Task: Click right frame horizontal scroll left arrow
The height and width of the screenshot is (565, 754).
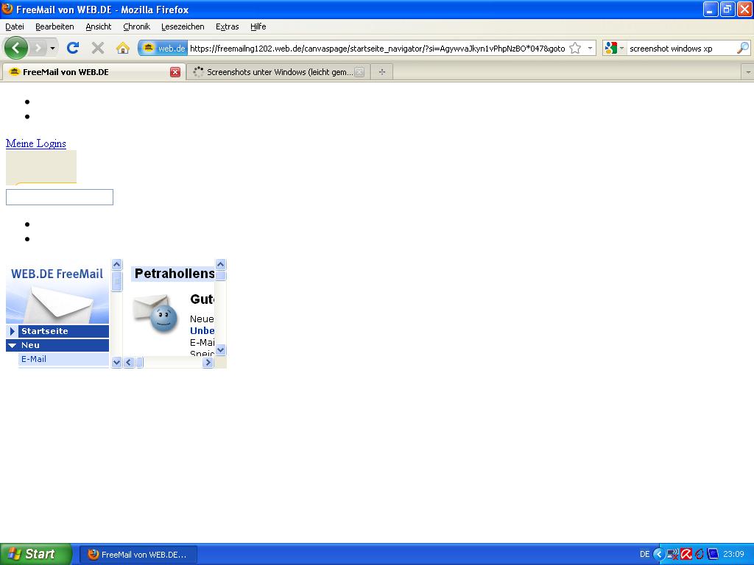Action: [128, 362]
